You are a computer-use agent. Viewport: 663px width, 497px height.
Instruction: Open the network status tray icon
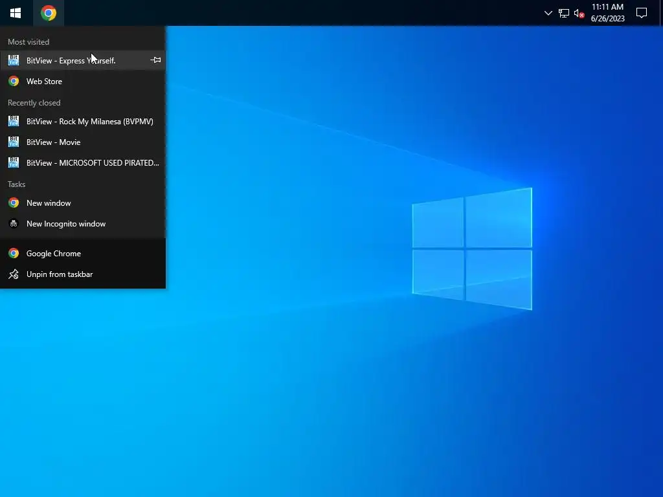[564, 13]
